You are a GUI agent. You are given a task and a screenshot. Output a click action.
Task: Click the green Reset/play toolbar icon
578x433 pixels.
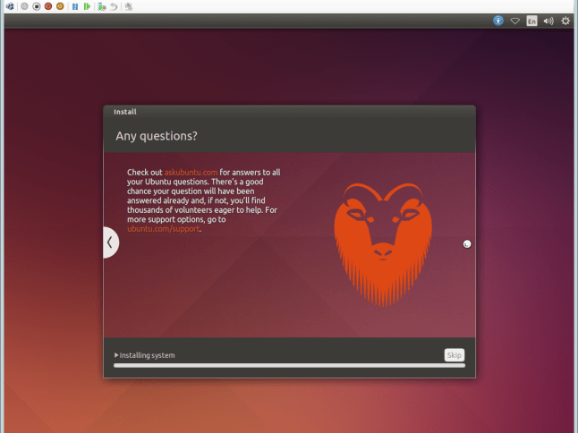coord(87,6)
